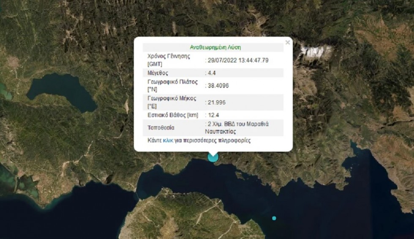The width and height of the screenshot is (414, 239).
Task: Click the 'Μέγεθος' row label
Action: (x=158, y=73)
